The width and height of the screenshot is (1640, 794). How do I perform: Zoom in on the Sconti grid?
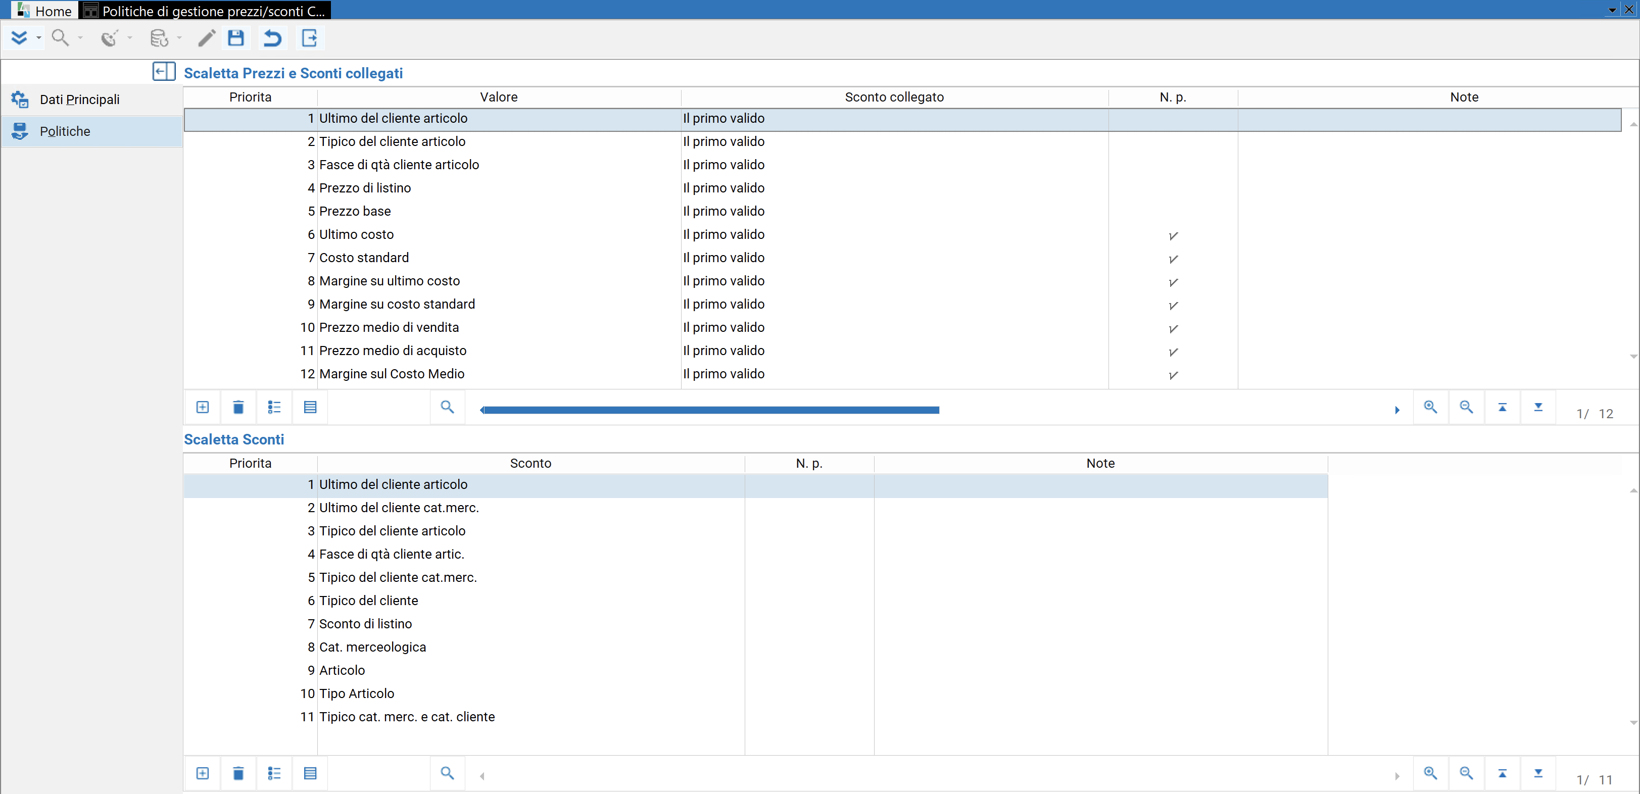(1430, 774)
